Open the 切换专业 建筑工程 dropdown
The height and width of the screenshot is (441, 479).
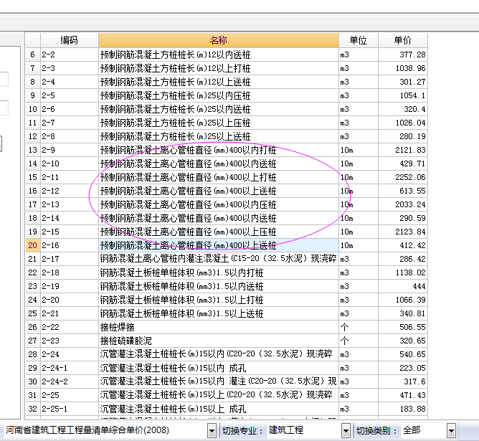(346, 431)
